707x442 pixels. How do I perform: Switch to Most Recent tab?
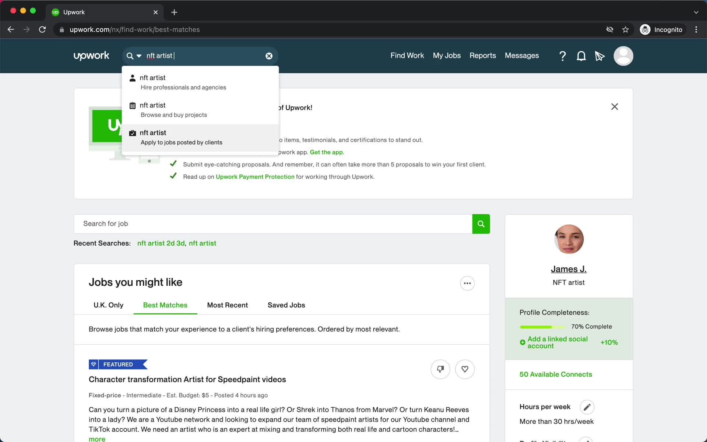[227, 305]
